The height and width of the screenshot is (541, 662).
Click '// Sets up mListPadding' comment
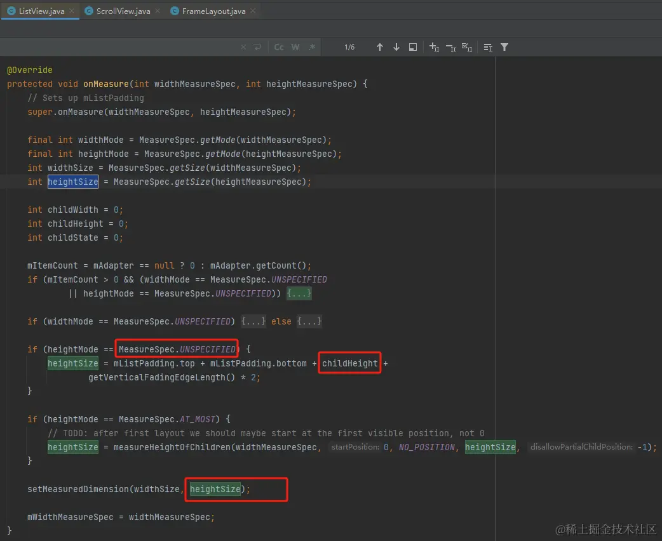pyautogui.click(x=86, y=98)
